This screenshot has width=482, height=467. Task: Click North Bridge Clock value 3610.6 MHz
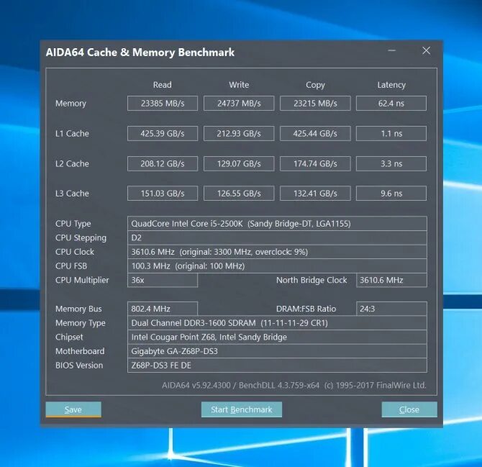click(x=391, y=280)
